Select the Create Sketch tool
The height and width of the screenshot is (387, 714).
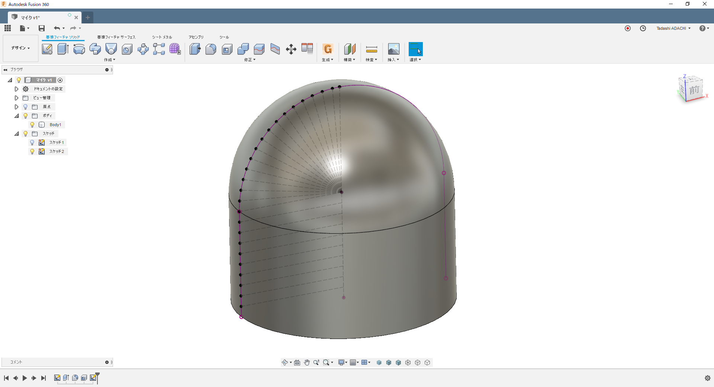[47, 49]
